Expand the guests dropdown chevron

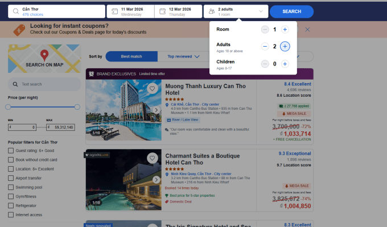click(x=261, y=11)
